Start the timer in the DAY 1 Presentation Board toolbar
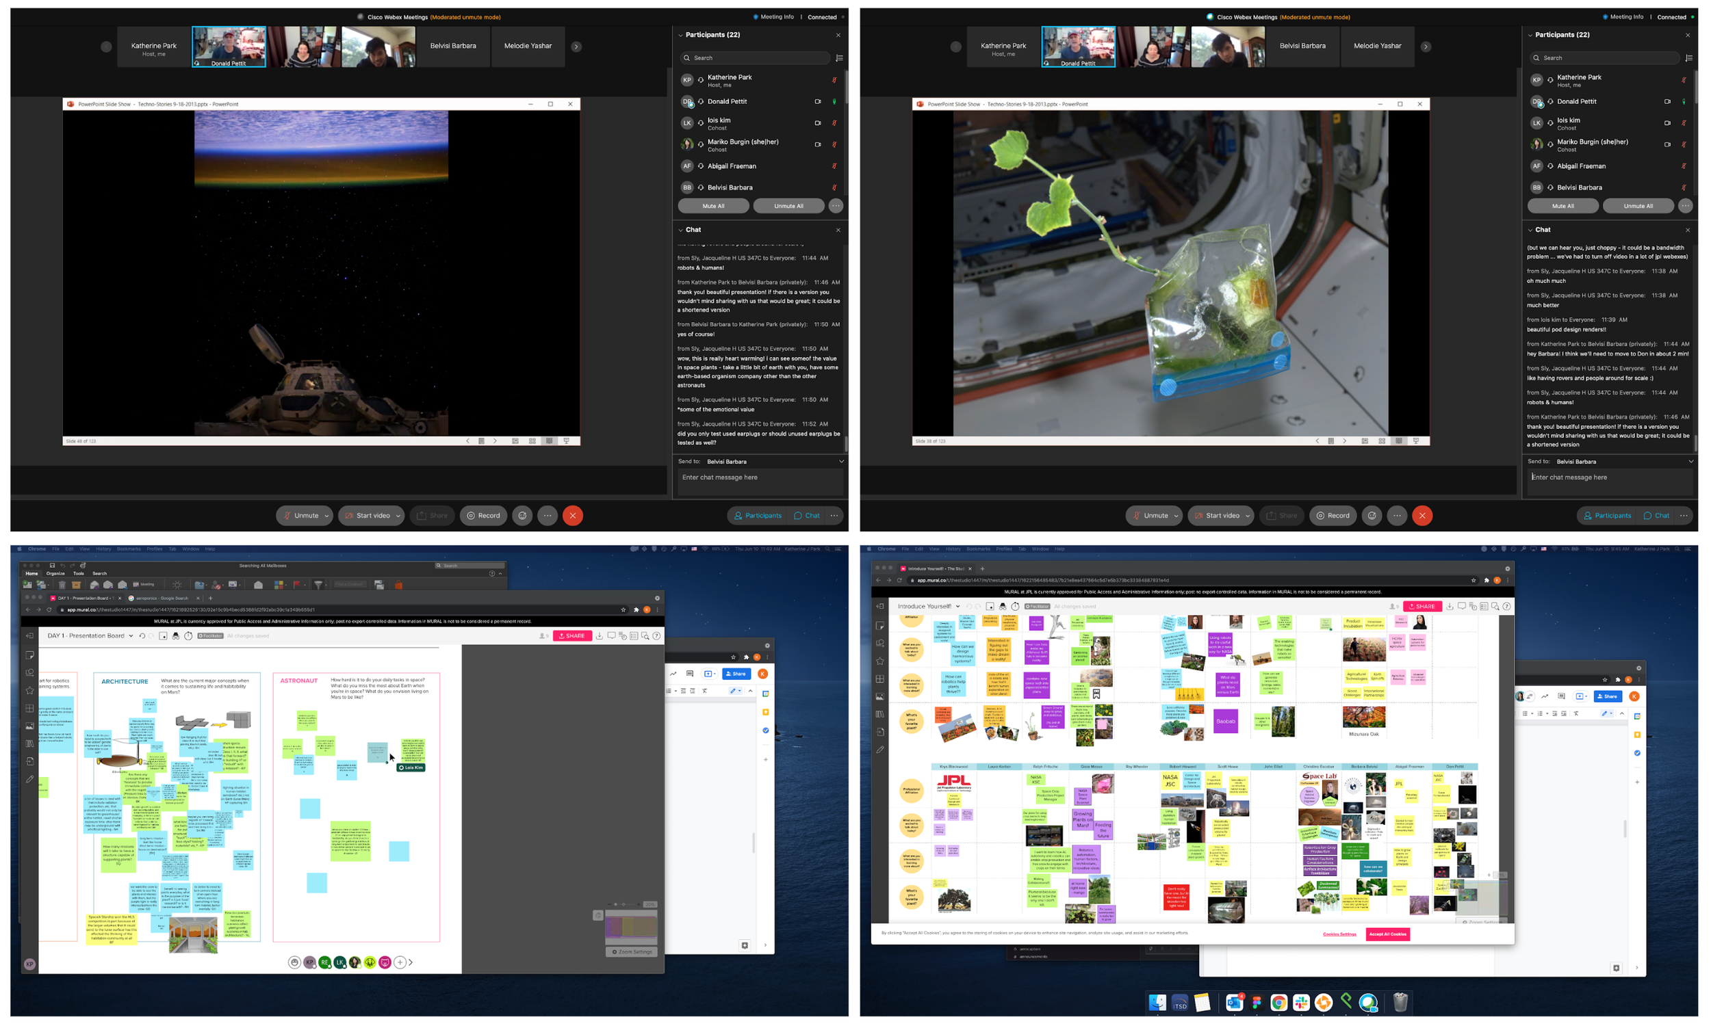 pyautogui.click(x=188, y=636)
